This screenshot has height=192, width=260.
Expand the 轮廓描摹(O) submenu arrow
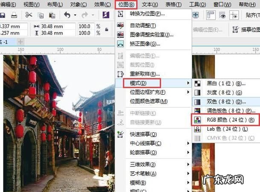(x=188, y=152)
